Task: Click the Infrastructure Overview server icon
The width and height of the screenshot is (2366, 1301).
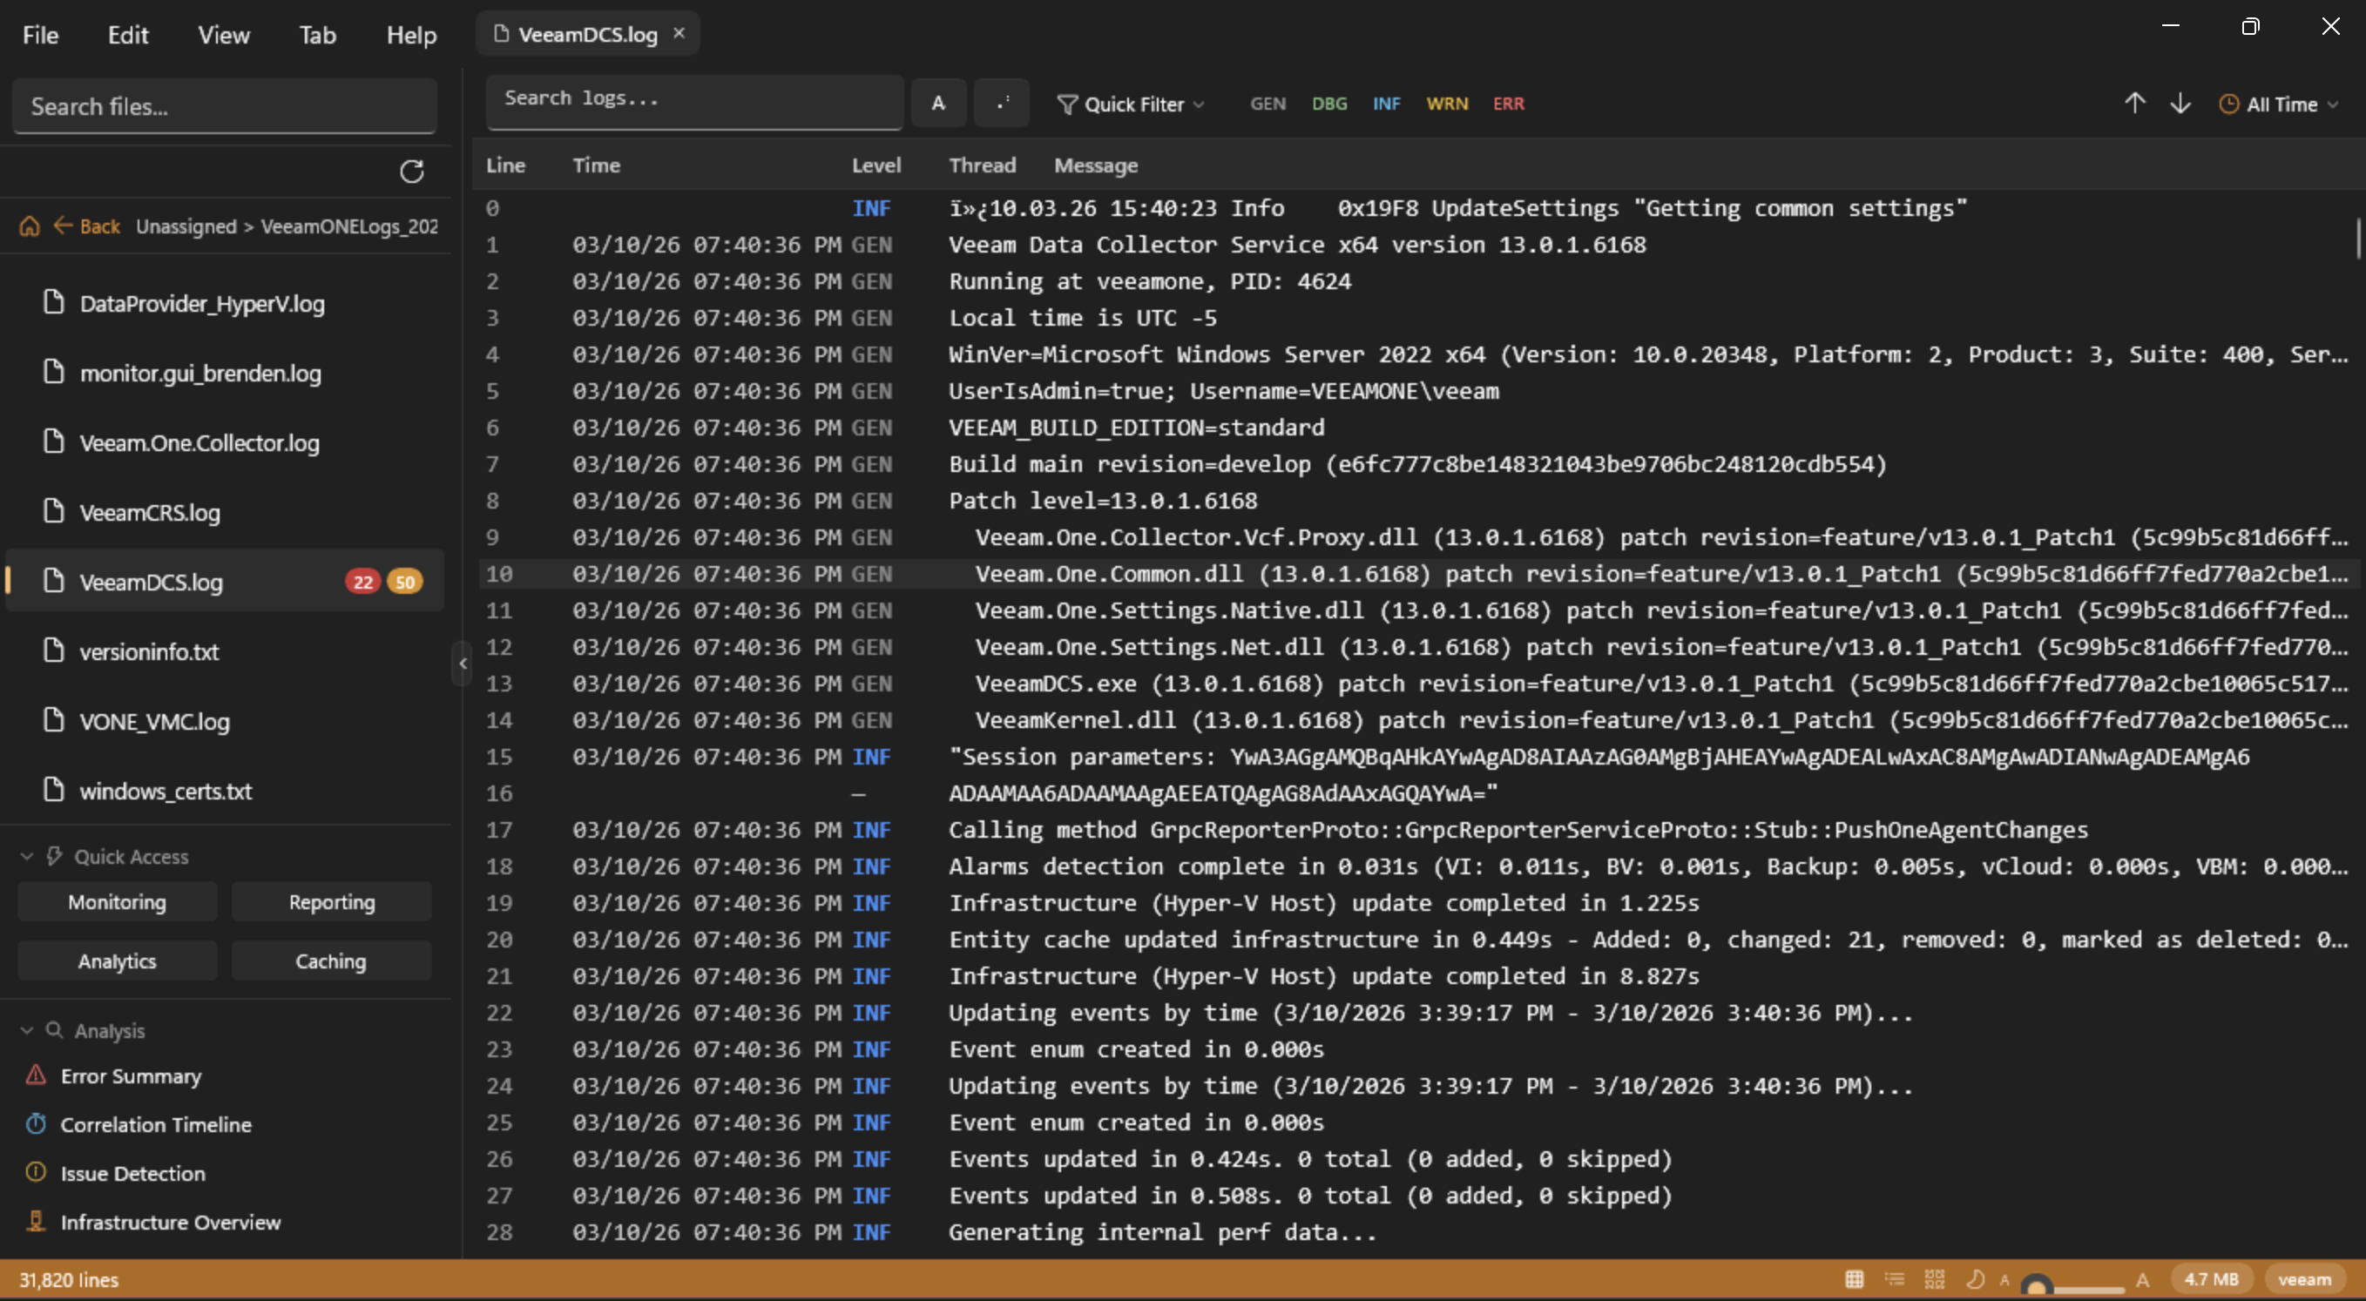Action: click(x=36, y=1221)
